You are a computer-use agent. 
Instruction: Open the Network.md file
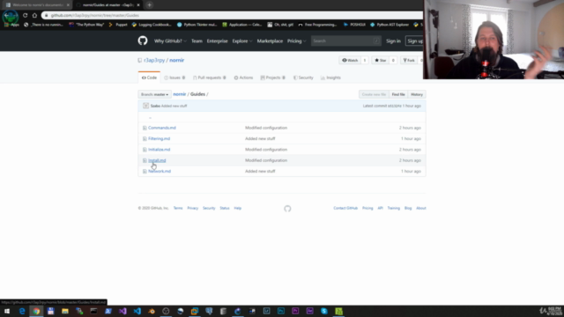tap(160, 171)
